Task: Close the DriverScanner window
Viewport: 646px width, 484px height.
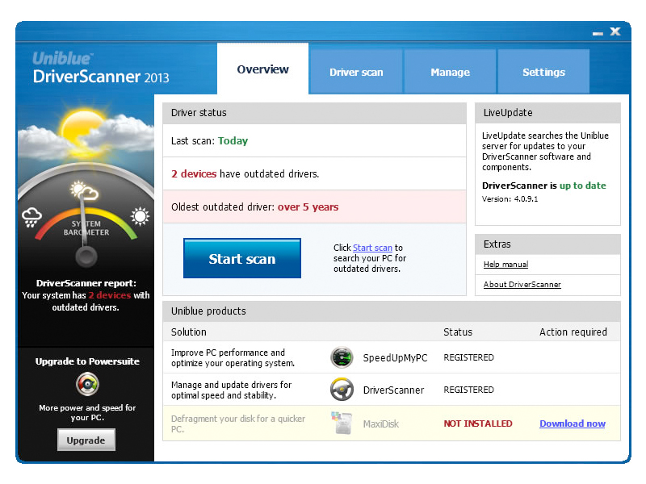Action: point(615,31)
